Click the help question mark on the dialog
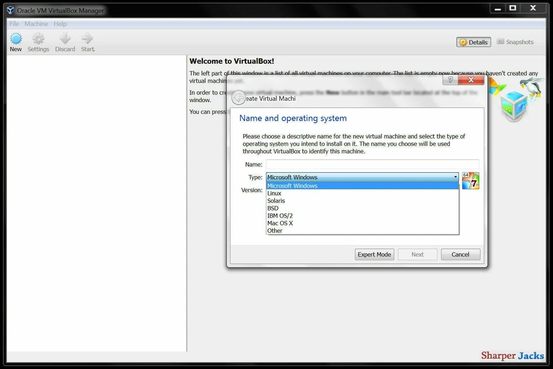The width and height of the screenshot is (553, 369). click(449, 80)
